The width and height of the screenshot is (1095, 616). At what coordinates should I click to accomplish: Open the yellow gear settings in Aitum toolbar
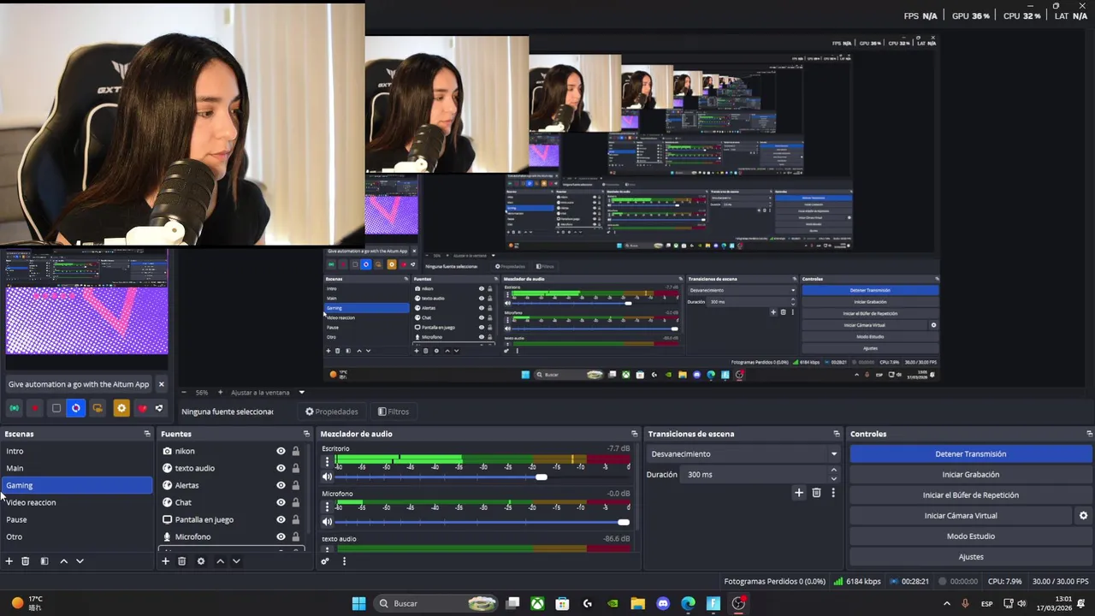click(121, 408)
